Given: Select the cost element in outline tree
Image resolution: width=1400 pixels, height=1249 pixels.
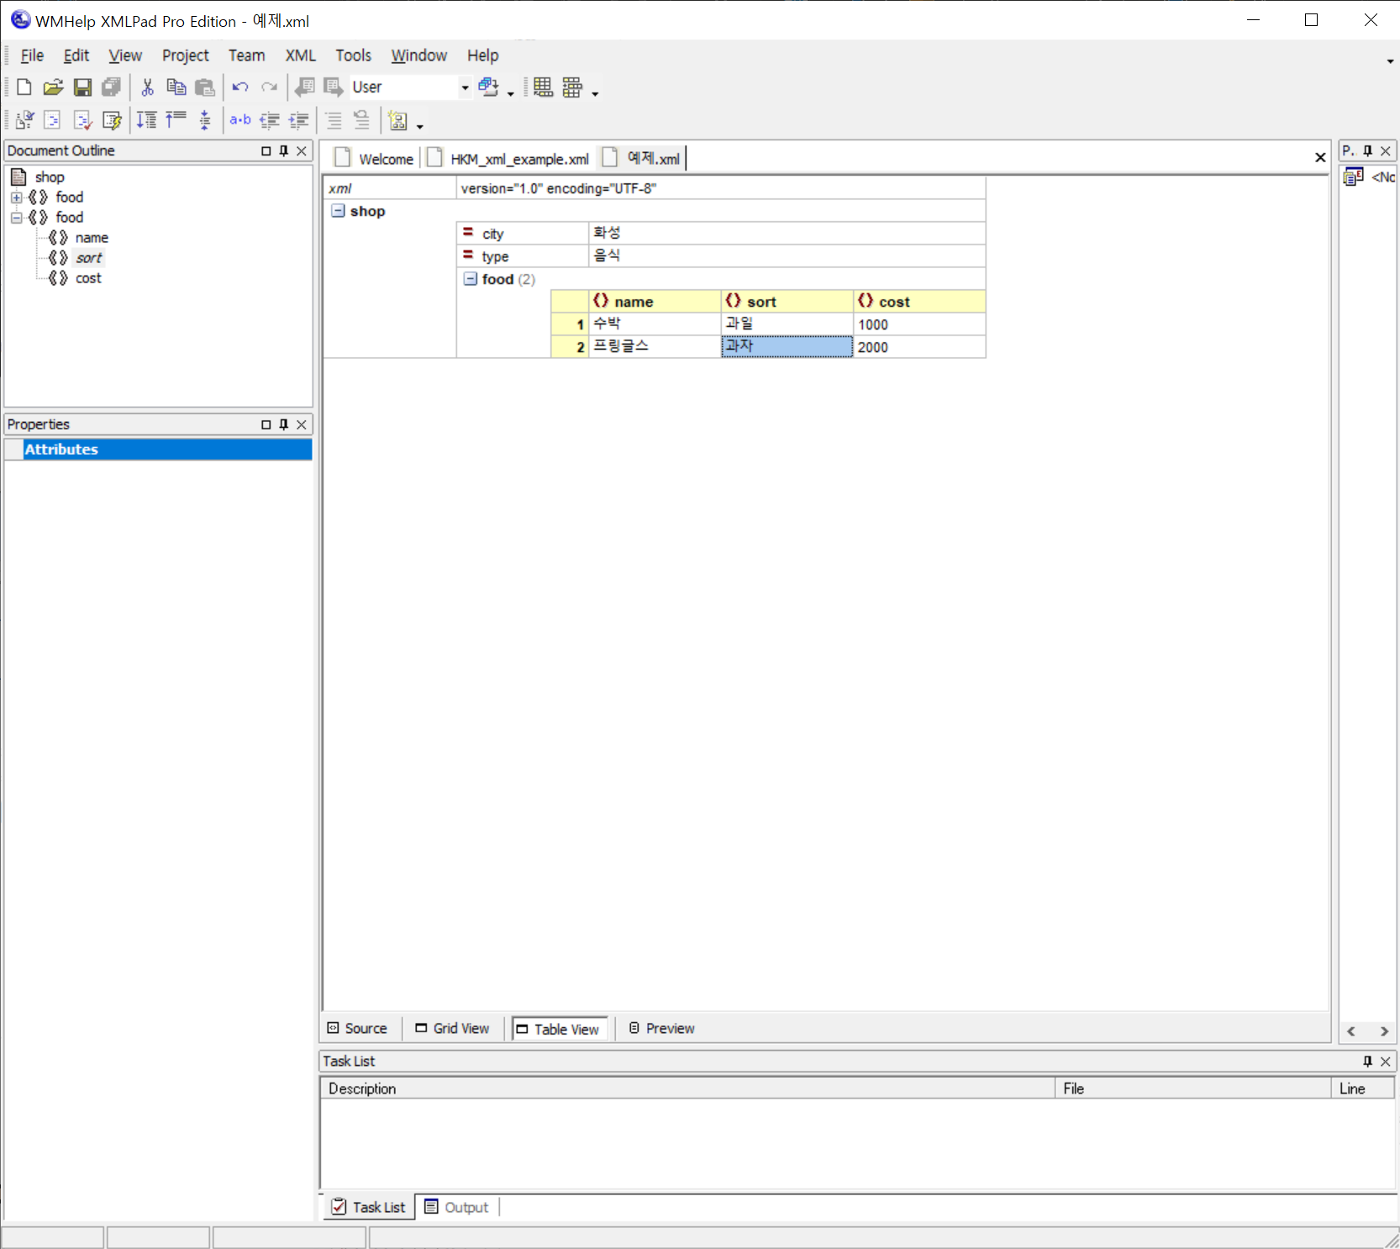Looking at the screenshot, I should click(88, 278).
